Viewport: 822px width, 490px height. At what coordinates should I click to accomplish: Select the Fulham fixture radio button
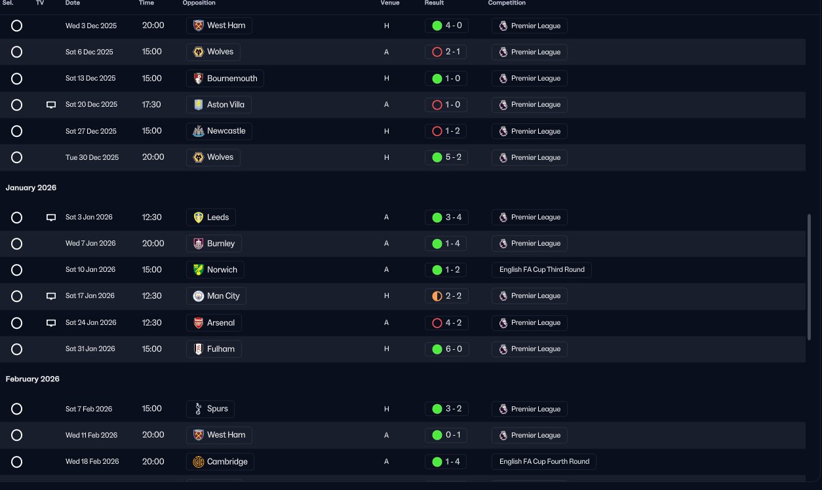pyautogui.click(x=17, y=349)
